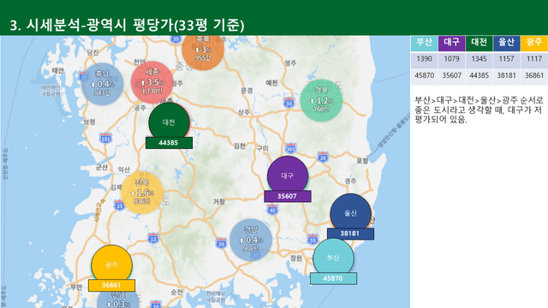Screen dimensions: 548x308
Task: Click the yellow 광주 circle marker
Action: click(112, 265)
